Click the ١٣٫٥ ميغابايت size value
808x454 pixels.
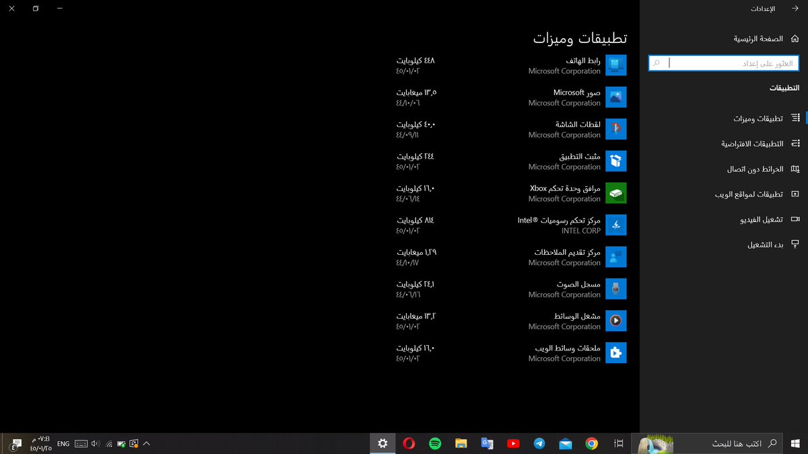click(x=416, y=92)
